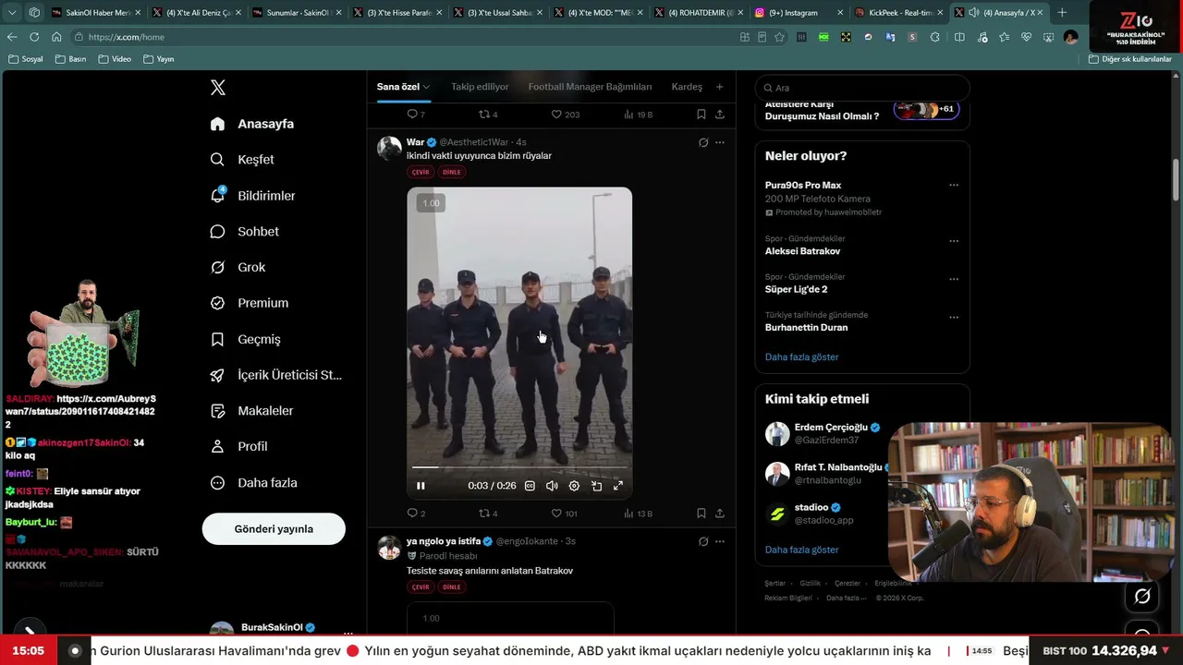Click the x.com/home address bar
The image size is (1183, 665).
[403, 37]
